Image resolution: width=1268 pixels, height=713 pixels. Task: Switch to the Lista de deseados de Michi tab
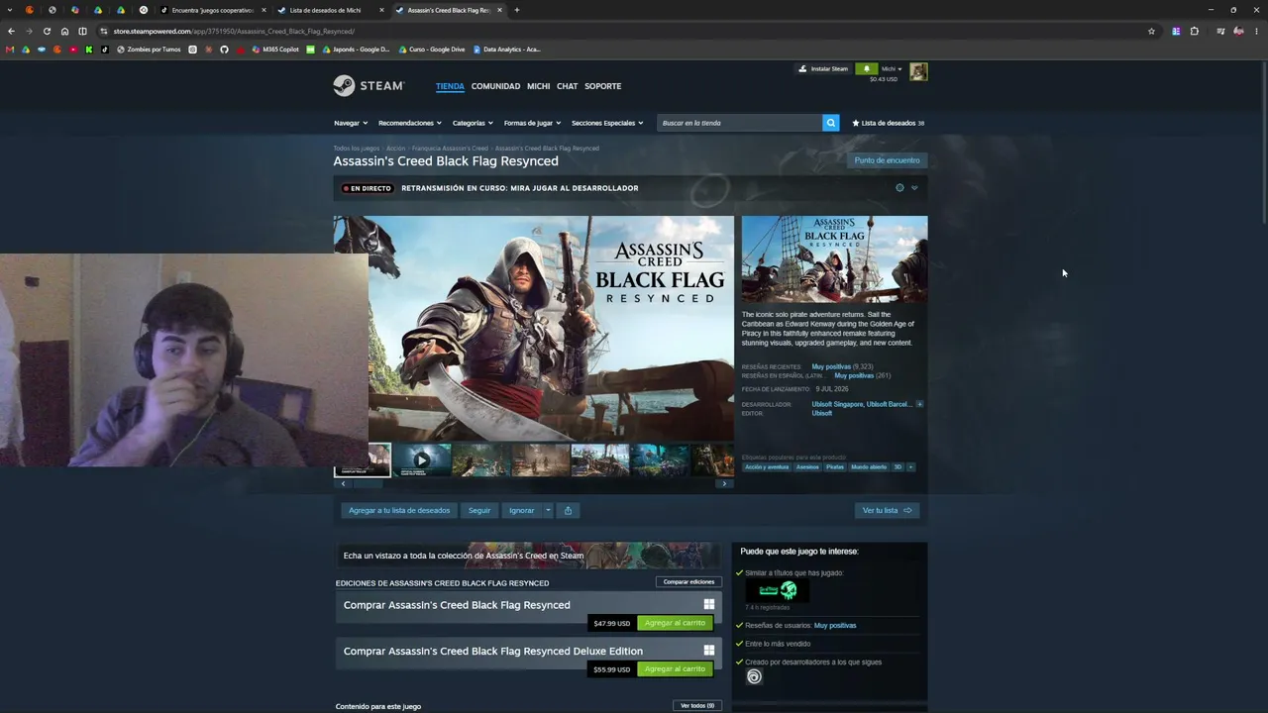pos(330,10)
